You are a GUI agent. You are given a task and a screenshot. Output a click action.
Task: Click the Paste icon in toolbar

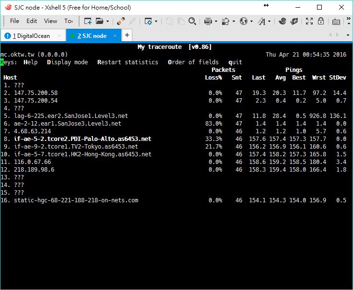180,22
